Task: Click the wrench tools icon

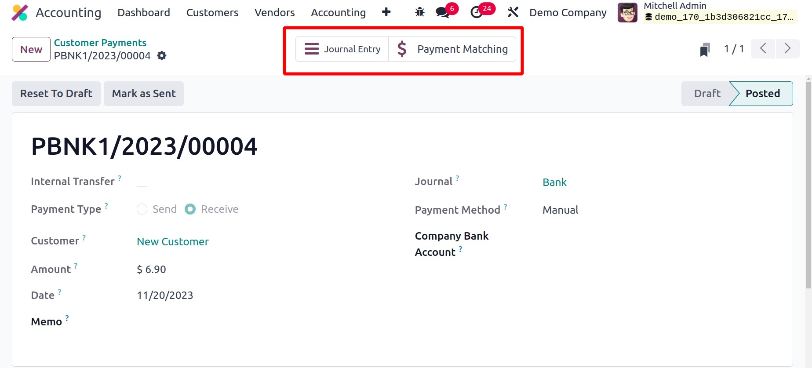Action: pyautogui.click(x=513, y=12)
